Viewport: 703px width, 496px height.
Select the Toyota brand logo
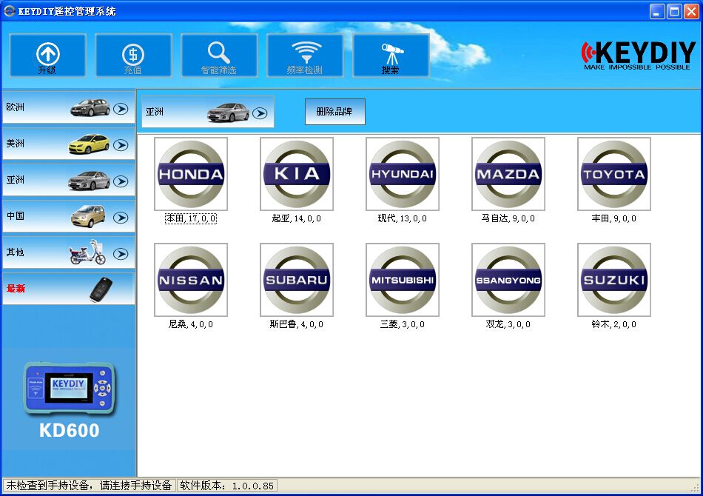(614, 174)
